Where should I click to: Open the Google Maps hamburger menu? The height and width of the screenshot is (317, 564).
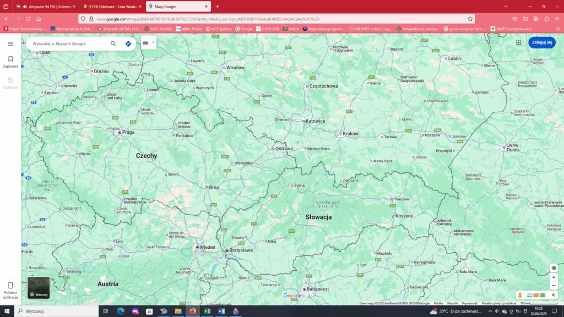[x=10, y=44]
